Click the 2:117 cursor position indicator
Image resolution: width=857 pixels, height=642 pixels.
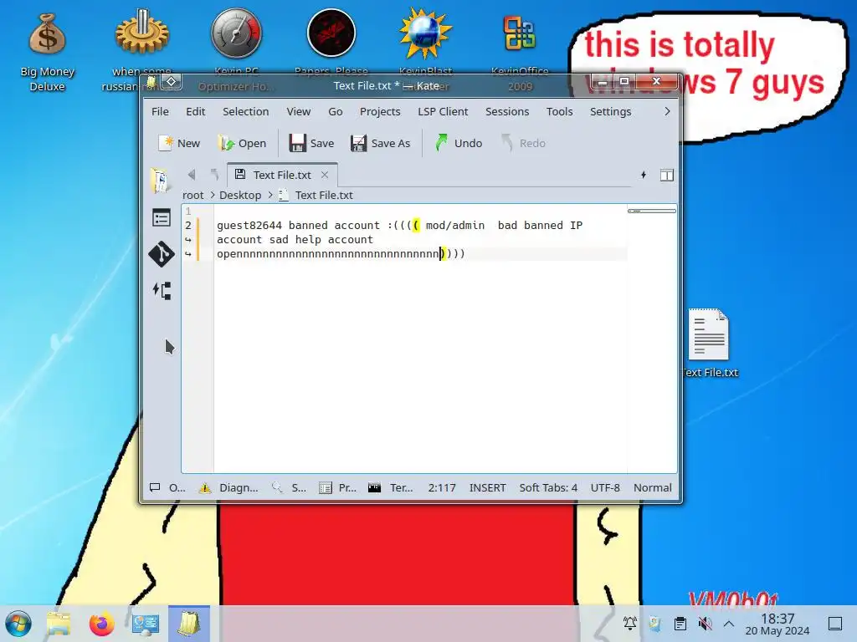tap(442, 487)
